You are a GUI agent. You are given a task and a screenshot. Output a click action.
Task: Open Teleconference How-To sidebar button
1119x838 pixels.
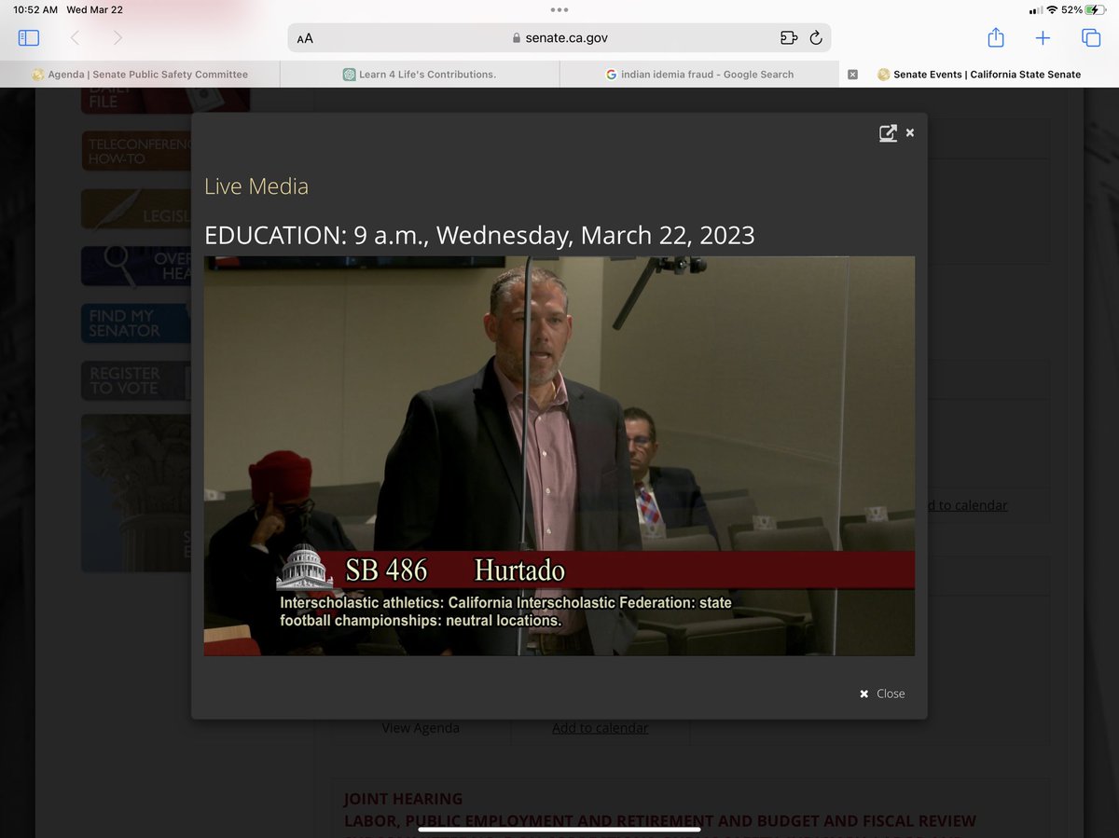[136, 152]
